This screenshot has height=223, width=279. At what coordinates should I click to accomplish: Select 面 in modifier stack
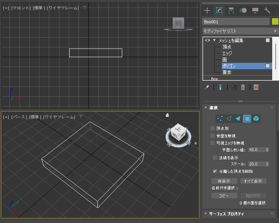[224, 60]
